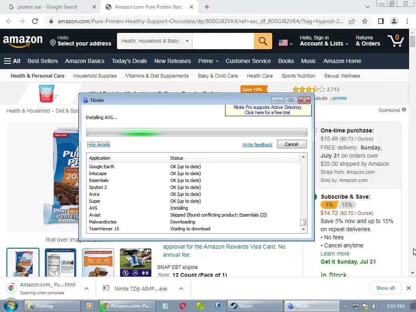Click the Amazon search input field
This screenshot has height=312, width=416.
(223, 41)
